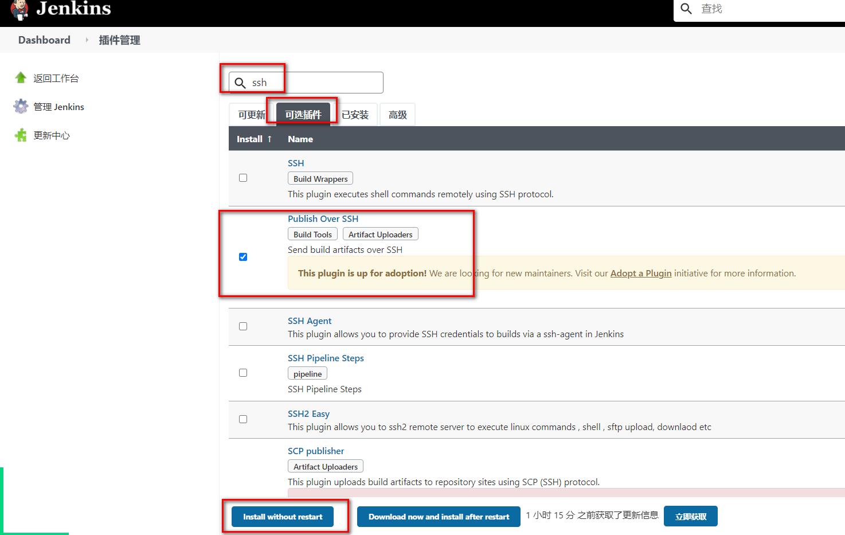Follow the Adopt a Plugin link
The width and height of the screenshot is (845, 535).
click(641, 273)
